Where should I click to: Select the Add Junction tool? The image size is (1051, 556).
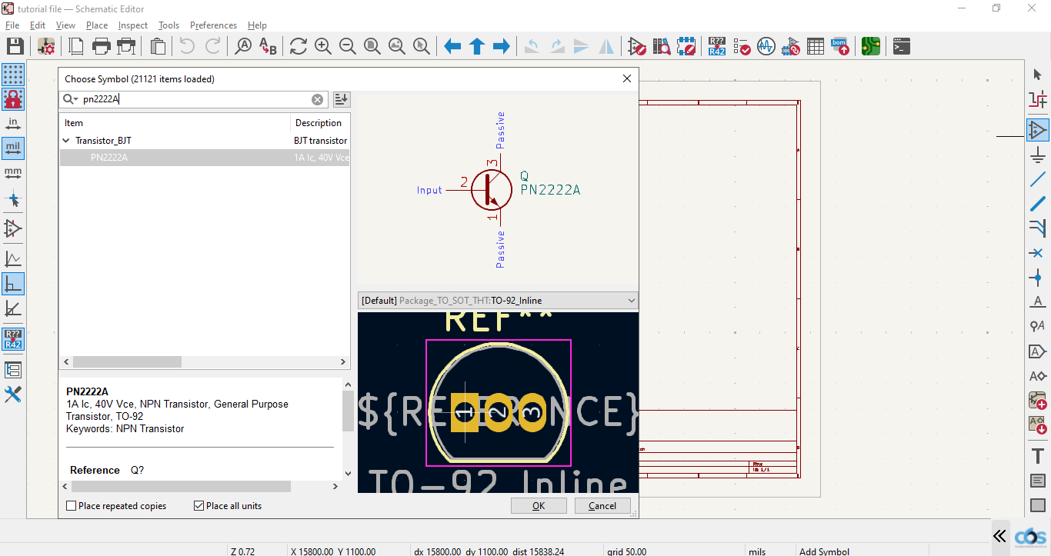(1038, 278)
